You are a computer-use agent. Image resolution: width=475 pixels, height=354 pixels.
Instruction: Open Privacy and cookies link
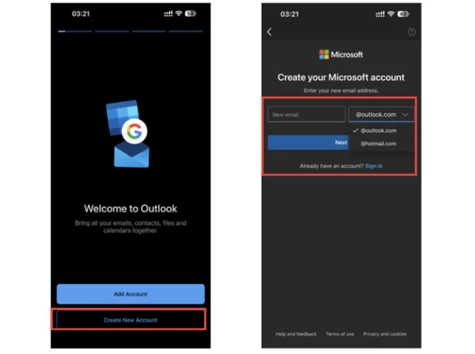[385, 334]
